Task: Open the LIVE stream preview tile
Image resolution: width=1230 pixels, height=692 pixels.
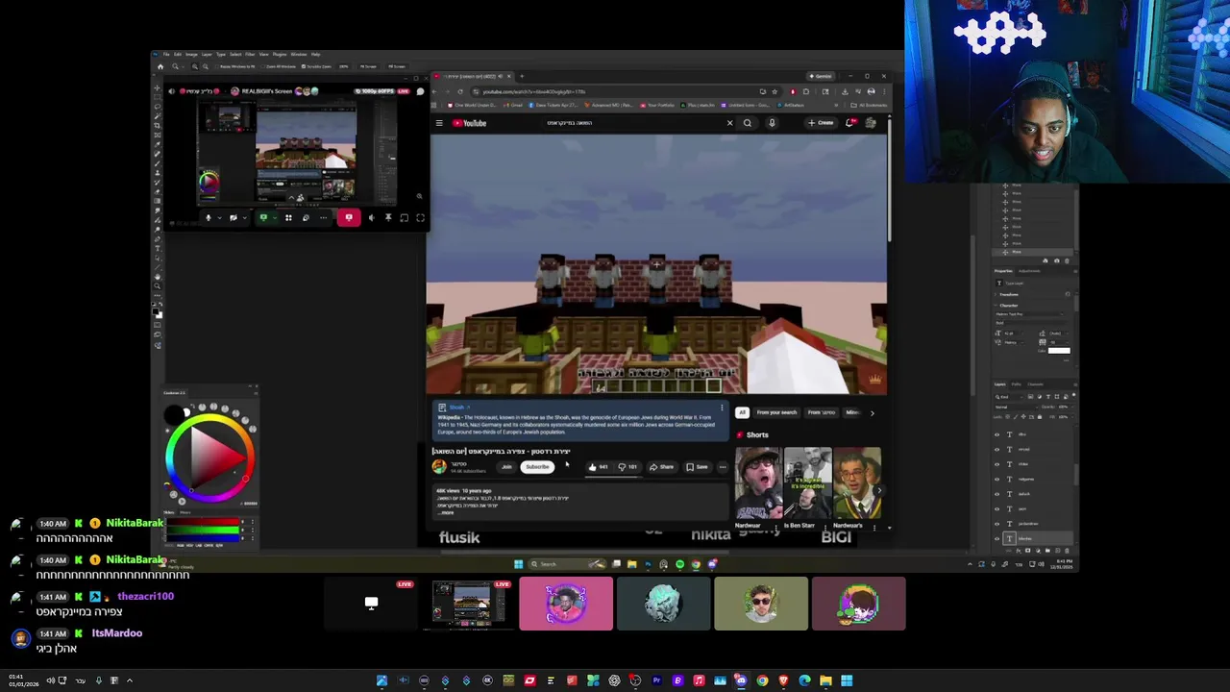Action: 468,604
